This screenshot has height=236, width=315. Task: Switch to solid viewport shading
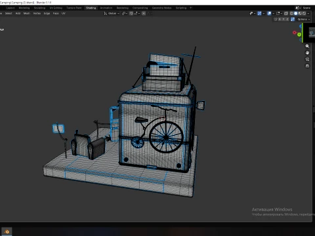click(x=296, y=13)
